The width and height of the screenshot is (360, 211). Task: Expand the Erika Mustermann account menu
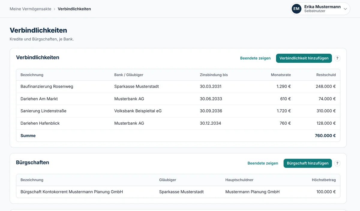click(x=320, y=9)
